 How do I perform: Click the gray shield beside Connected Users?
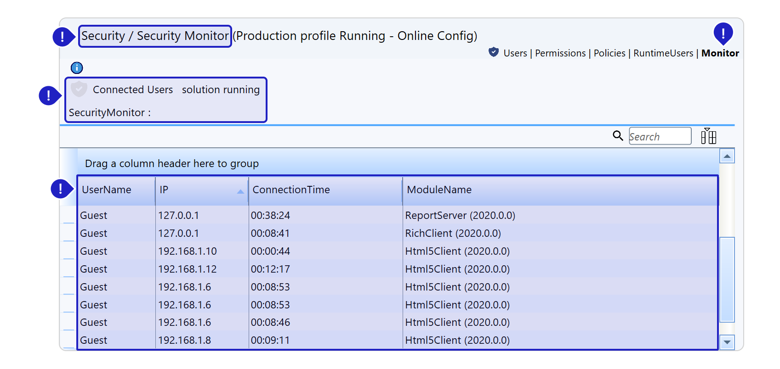79,89
